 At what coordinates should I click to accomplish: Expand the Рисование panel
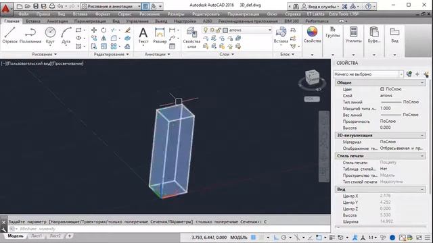[44, 54]
